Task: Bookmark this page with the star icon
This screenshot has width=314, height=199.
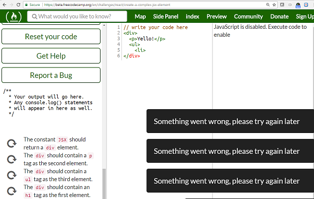Action: [x=274, y=4]
